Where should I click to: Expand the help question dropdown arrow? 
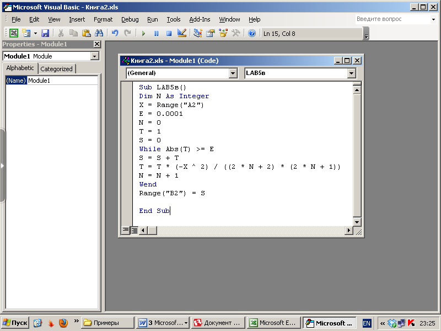point(433,19)
